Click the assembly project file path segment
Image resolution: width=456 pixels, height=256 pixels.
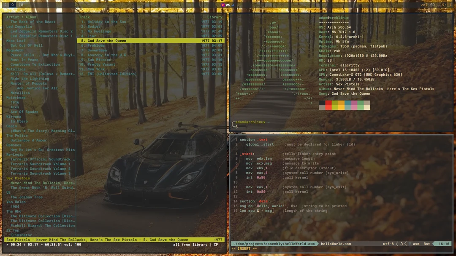click(274, 243)
